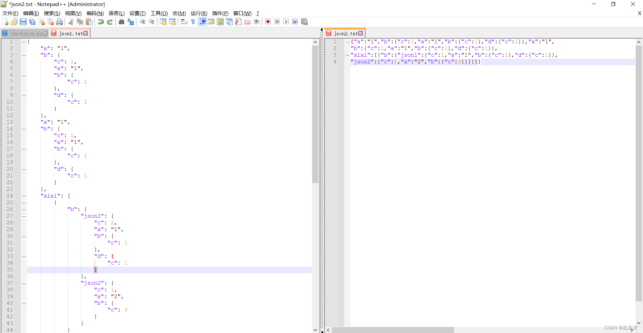Click right pane horizontal scrollbar thumb
Screen dimensions: 643x333
point(393,330)
